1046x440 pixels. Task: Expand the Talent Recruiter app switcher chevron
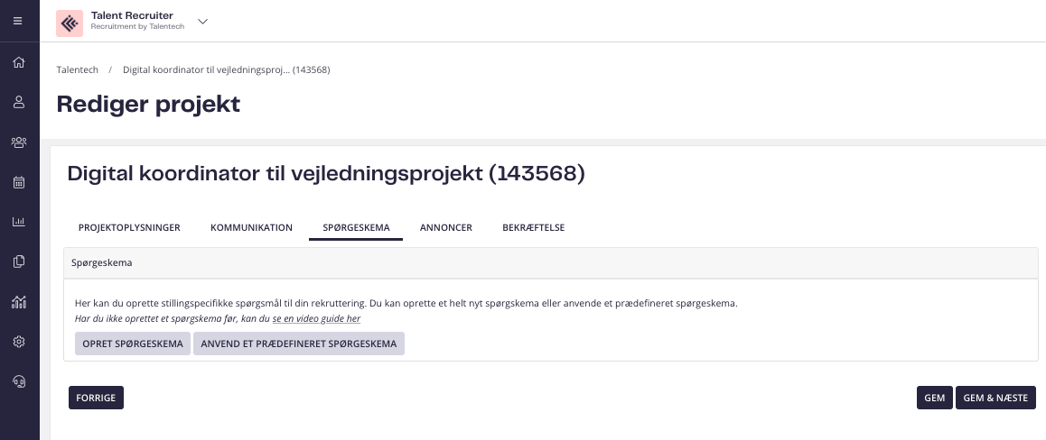click(203, 22)
